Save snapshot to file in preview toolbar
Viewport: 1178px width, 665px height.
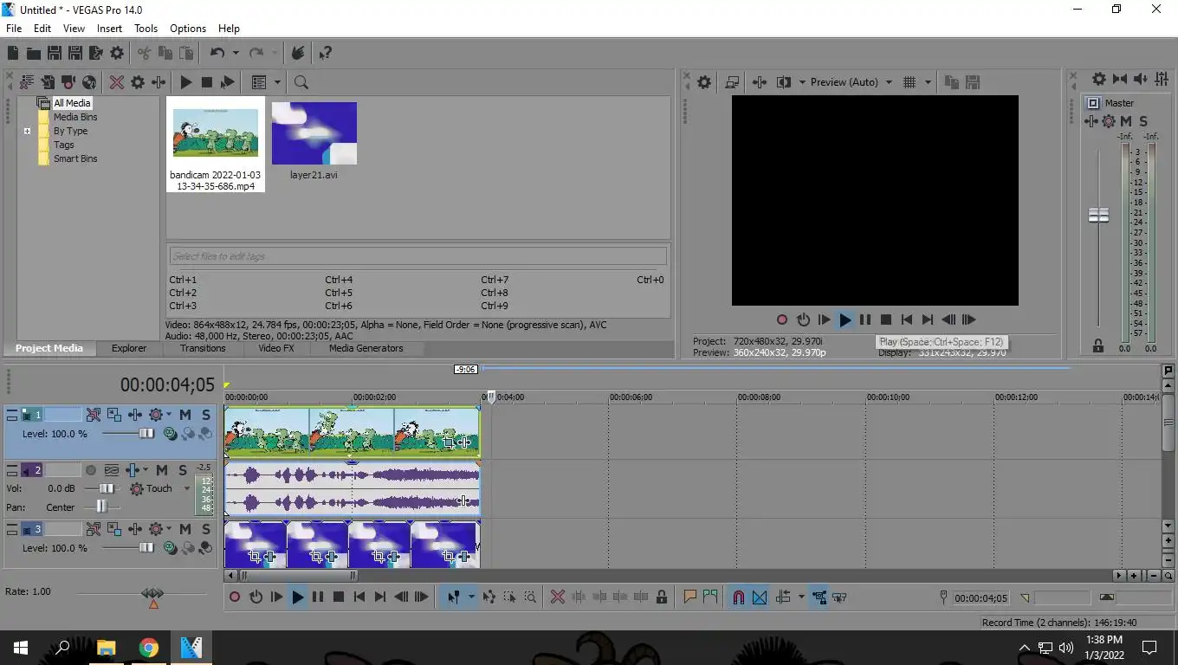[972, 82]
